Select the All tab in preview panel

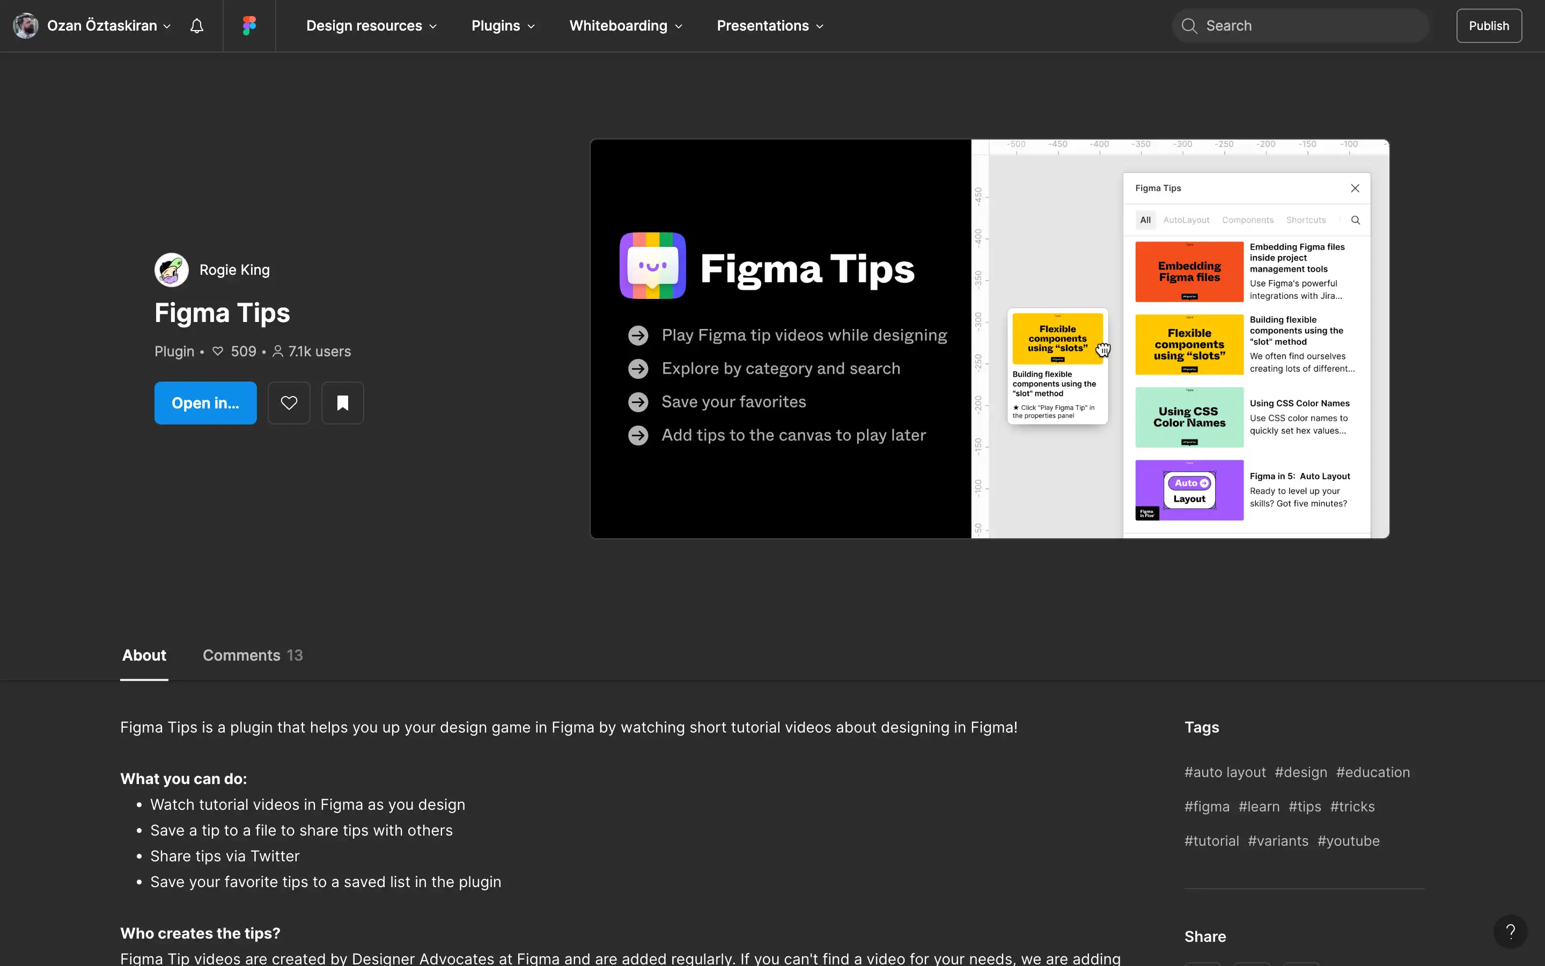coord(1145,220)
